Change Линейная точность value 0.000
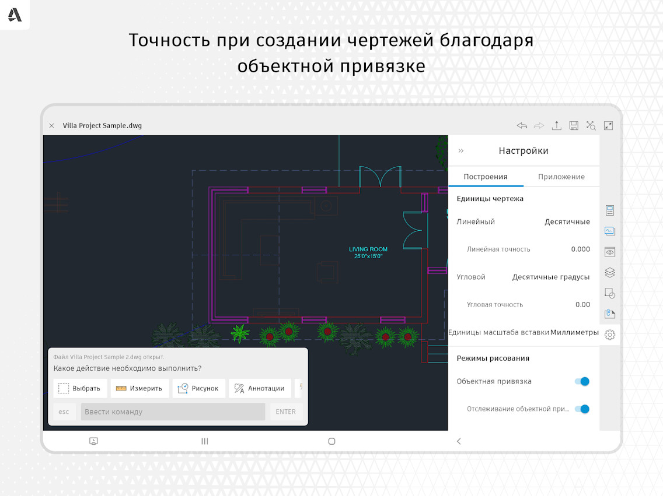The width and height of the screenshot is (663, 496). click(x=580, y=249)
